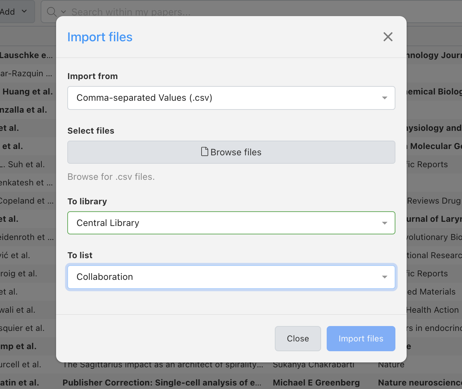Screen dimensions: 462x389
Task: Click author Sukanya Chakrabarti
Action: (x=313, y=365)
